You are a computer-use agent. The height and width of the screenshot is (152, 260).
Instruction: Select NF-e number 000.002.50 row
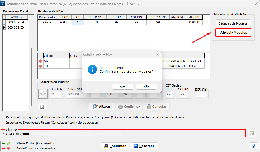pyautogui.click(x=15, y=27)
